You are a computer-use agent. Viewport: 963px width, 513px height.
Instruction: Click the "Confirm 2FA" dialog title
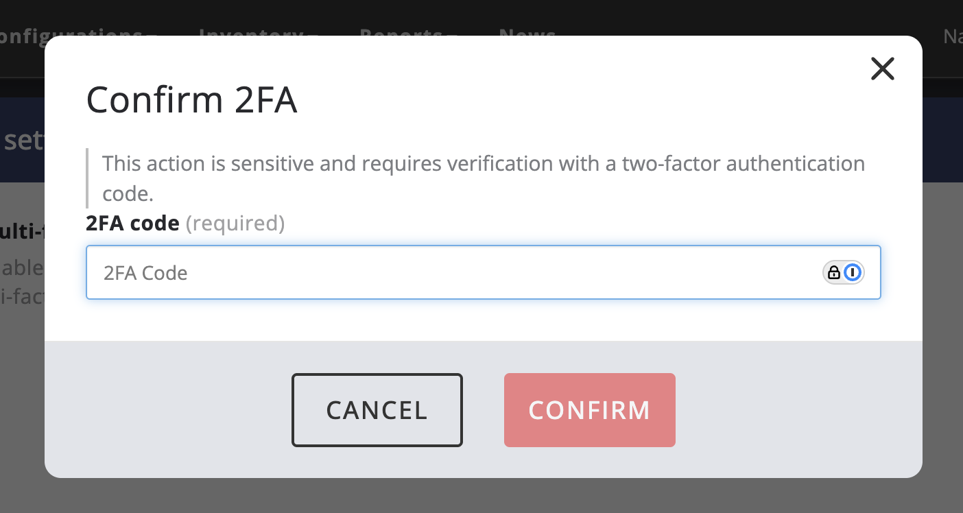coord(191,100)
